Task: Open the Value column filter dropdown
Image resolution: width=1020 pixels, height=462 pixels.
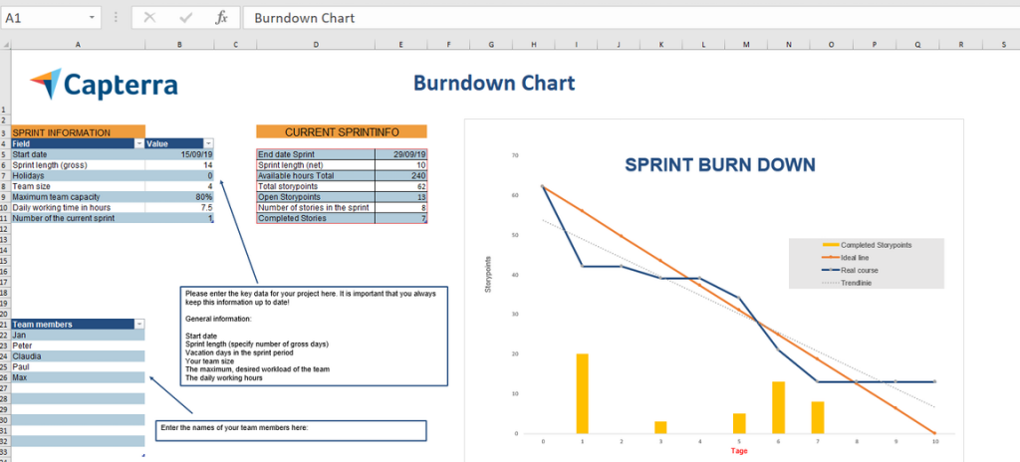Action: tap(208, 143)
